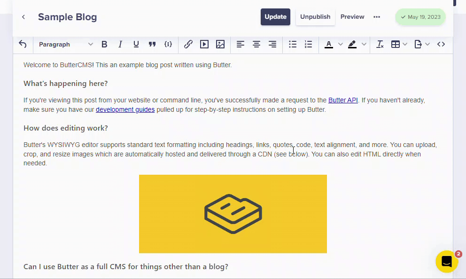
Task: Center align the text
Action: tap(256, 44)
